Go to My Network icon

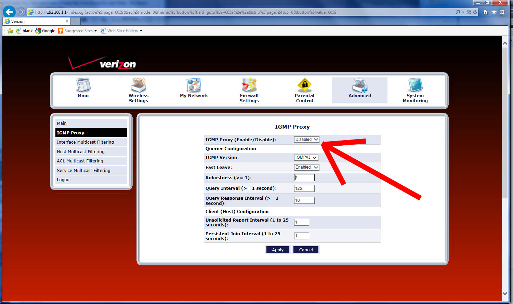coord(194,85)
